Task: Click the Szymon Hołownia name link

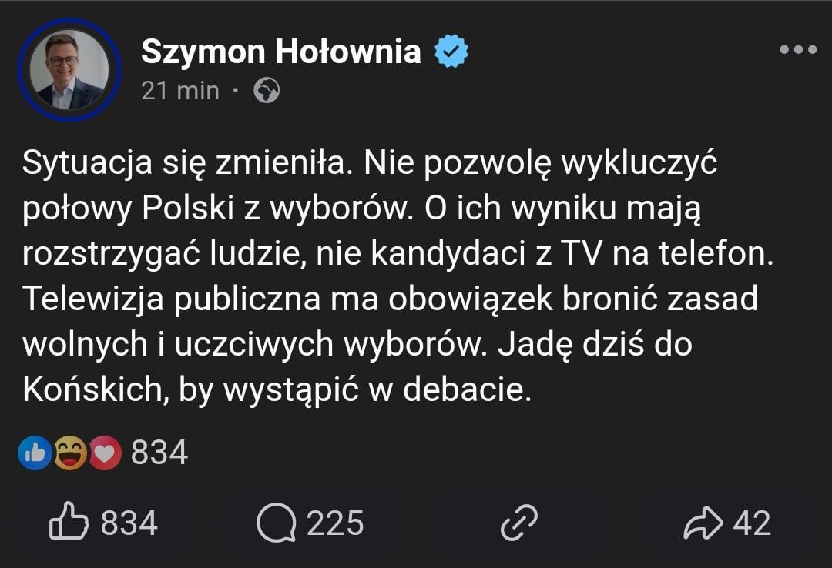Action: coord(281,52)
